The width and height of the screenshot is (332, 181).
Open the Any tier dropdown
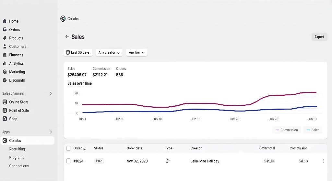click(136, 53)
